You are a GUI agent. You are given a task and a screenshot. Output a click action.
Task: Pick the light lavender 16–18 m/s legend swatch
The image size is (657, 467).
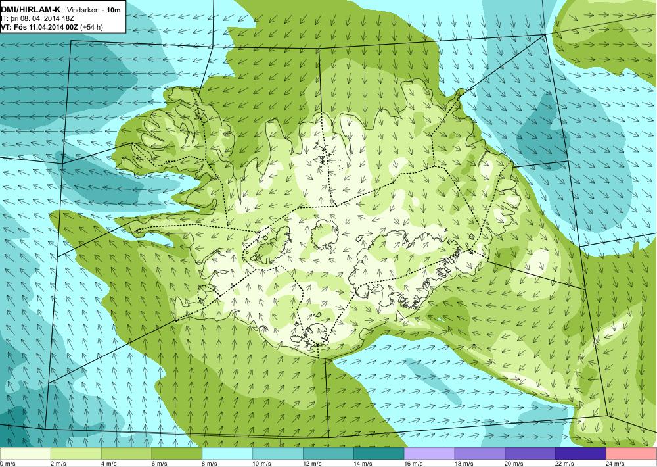(x=430, y=454)
